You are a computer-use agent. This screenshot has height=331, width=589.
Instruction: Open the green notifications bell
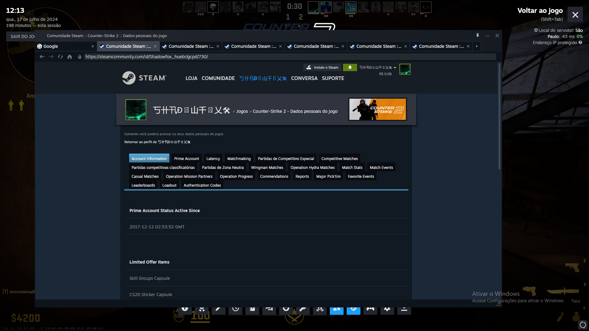click(x=350, y=67)
